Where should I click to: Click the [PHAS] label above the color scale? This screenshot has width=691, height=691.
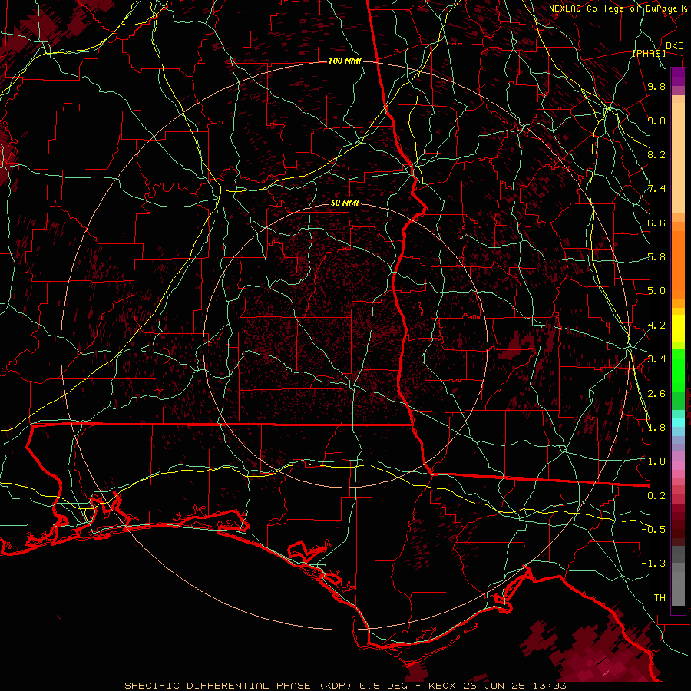pos(649,54)
